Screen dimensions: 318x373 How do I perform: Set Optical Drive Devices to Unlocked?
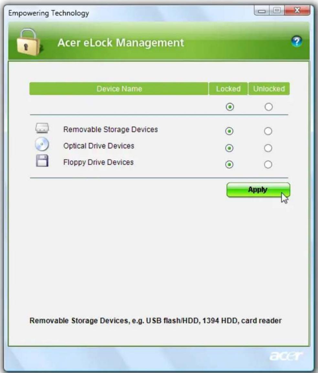(x=268, y=148)
